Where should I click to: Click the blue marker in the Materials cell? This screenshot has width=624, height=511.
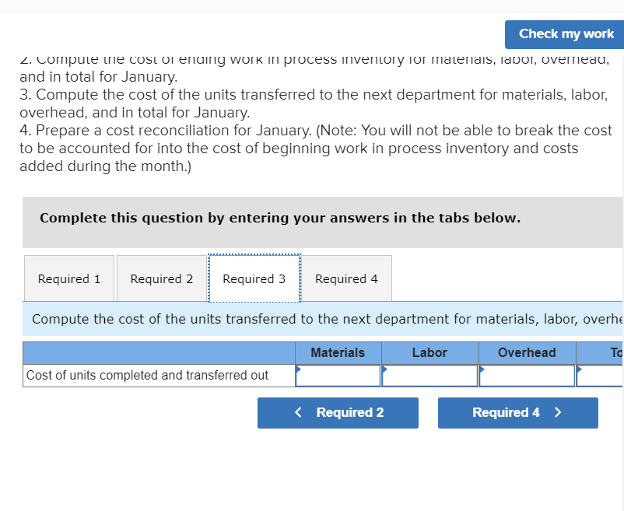pos(299,369)
